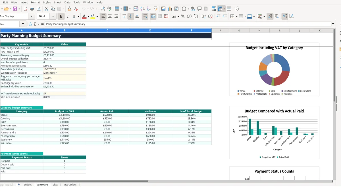
Task: Open the highlighting color dropdown arrow
Action: 97,16
